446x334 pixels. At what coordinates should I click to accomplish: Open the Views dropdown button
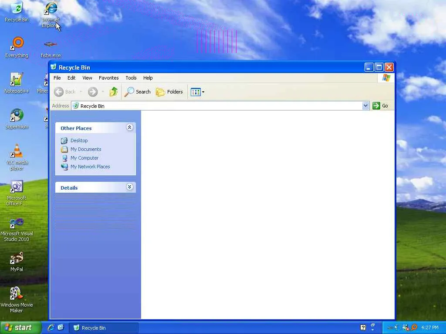tap(197, 92)
